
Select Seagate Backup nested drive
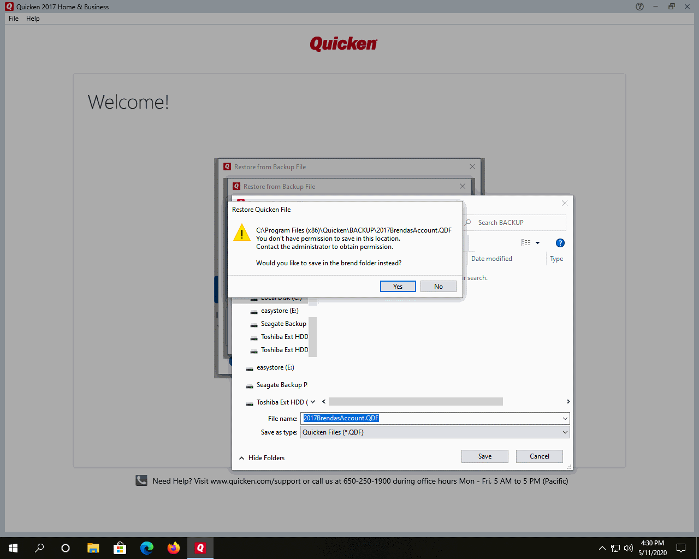pos(278,324)
